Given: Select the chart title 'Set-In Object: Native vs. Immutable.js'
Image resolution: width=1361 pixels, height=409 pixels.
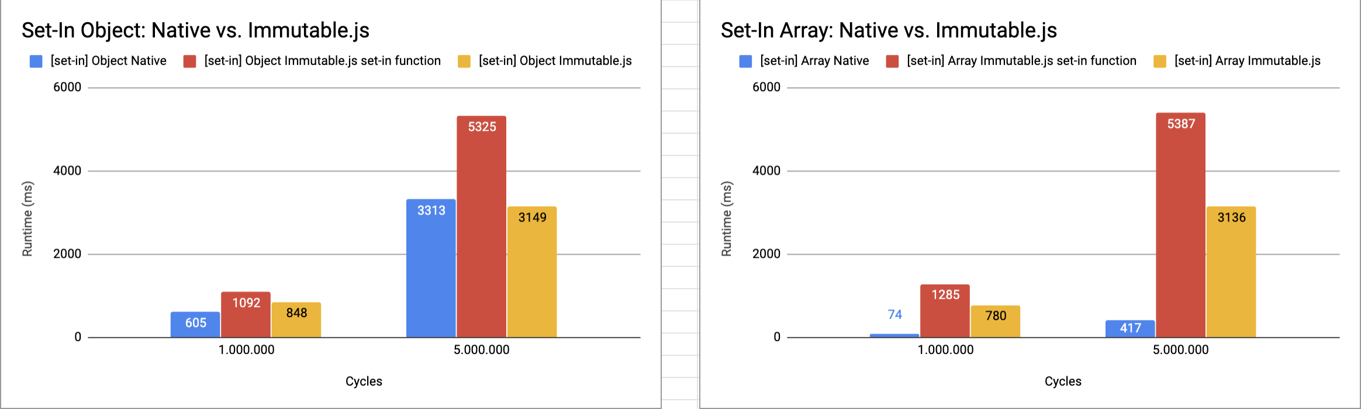Looking at the screenshot, I should 195,30.
